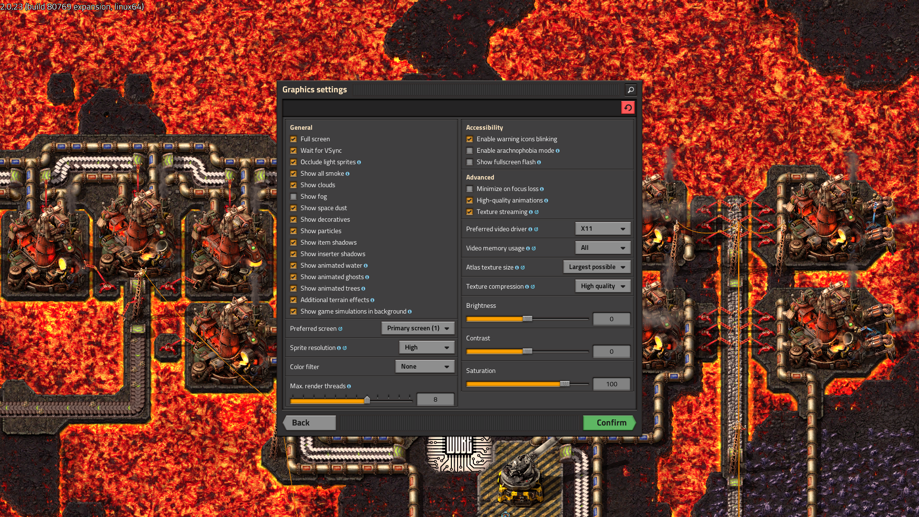Click info icon next to Show all smoke
919x517 pixels.
click(347, 174)
